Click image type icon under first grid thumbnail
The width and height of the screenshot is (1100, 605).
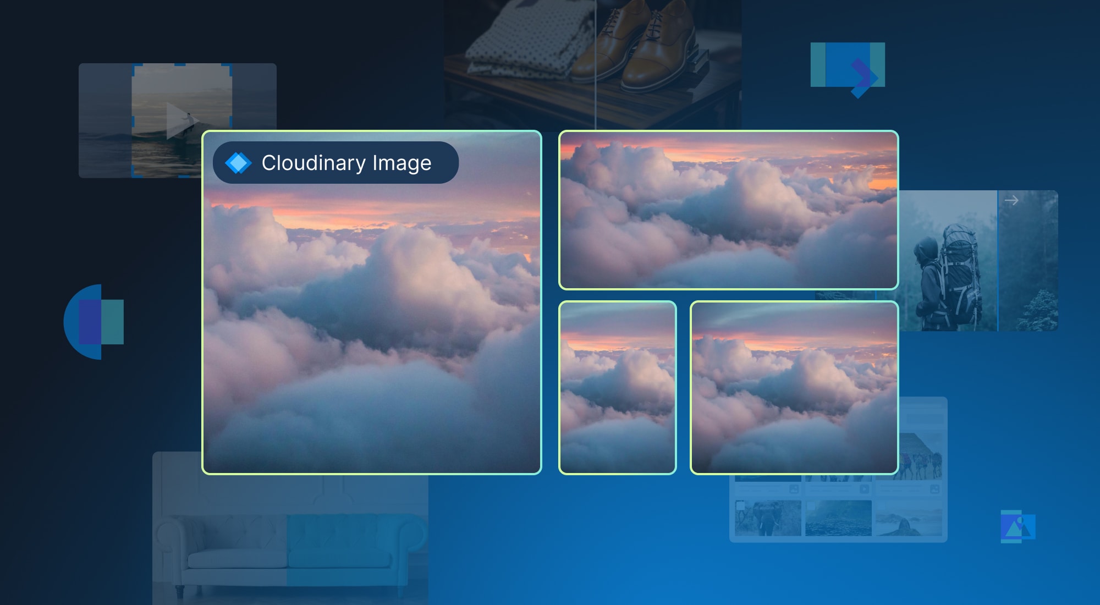(794, 489)
